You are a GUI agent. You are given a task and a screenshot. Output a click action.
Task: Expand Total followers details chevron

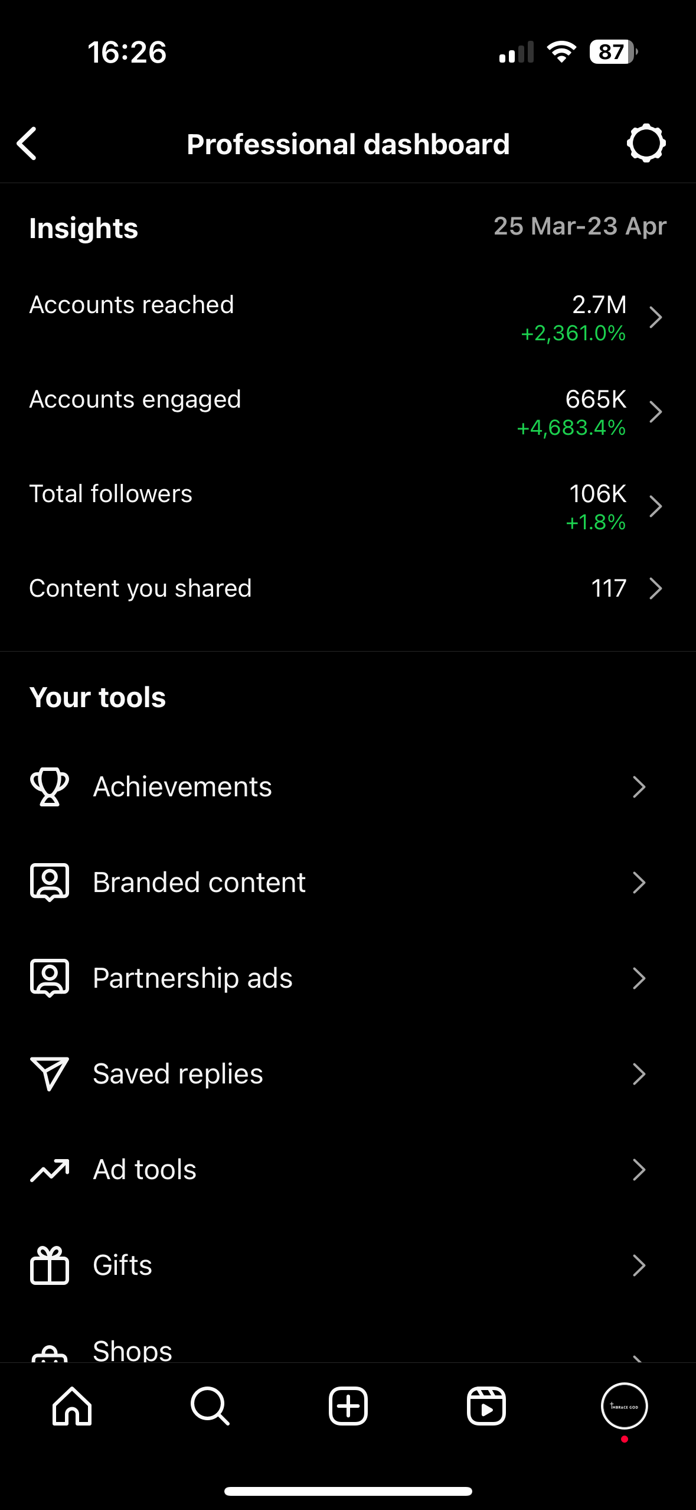tap(655, 506)
